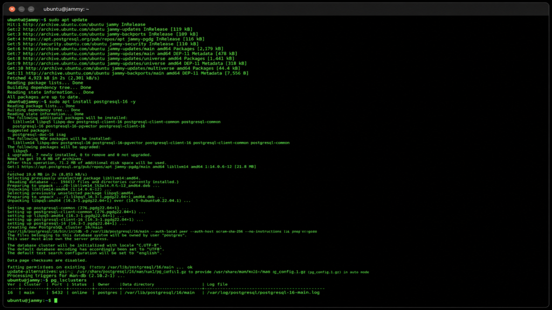This screenshot has height=310, width=552.
Task: Click the 'sudo apt install postgresql-16 -y' command
Action: tap(72, 102)
